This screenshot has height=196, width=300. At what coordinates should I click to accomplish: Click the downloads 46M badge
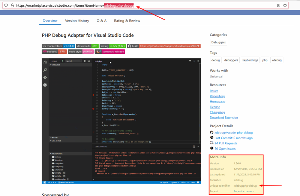point(87,46)
